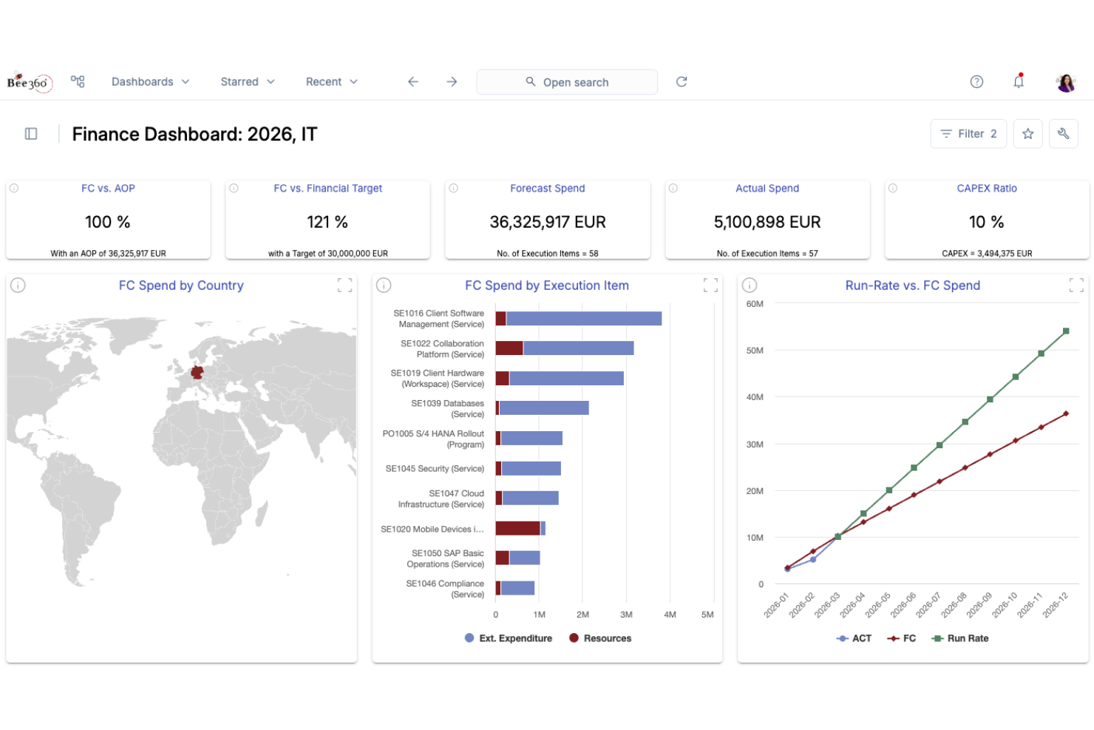Go back with left arrow
Screen dimensions: 1094x730
pos(413,81)
